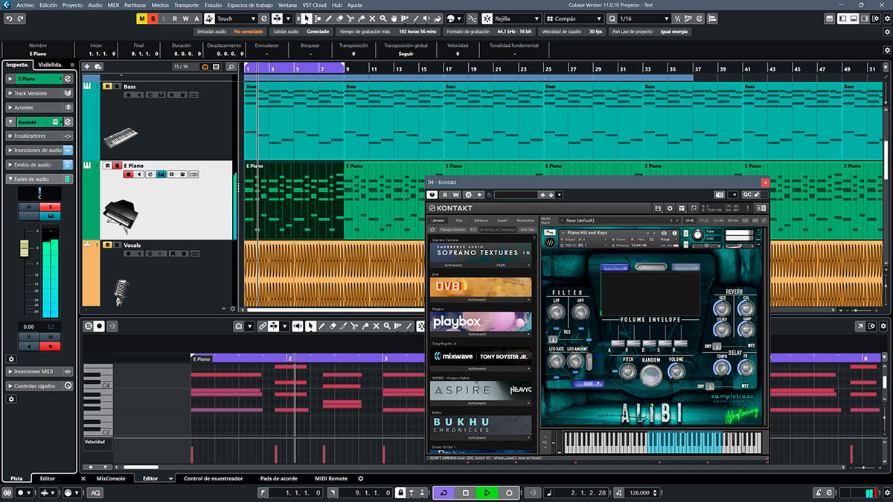The height and width of the screenshot is (502, 893).
Task: Select the key editor Draw pencil tool
Action: (x=322, y=326)
